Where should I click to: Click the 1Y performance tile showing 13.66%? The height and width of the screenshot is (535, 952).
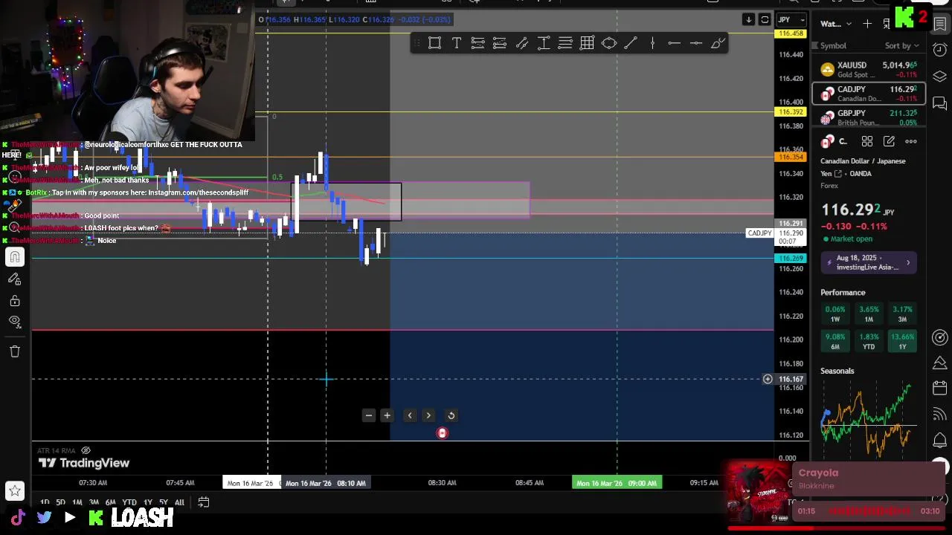click(902, 341)
